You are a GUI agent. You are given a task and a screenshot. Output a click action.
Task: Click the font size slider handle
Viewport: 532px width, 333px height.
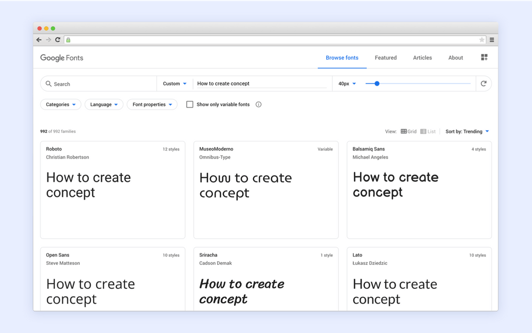[x=377, y=84]
